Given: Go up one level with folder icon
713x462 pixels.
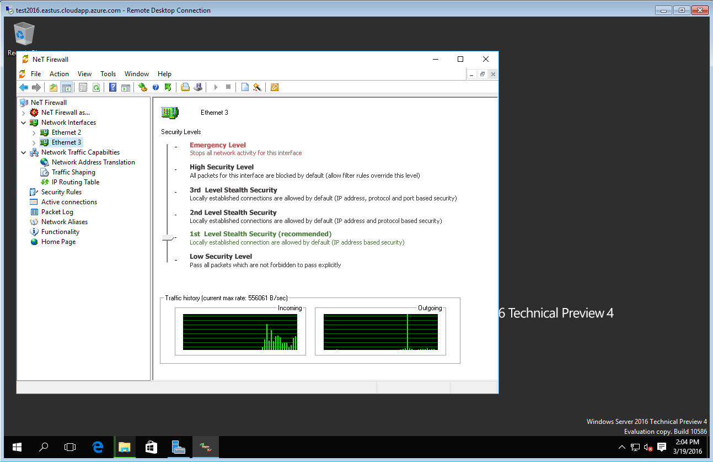Looking at the screenshot, I should 53,87.
